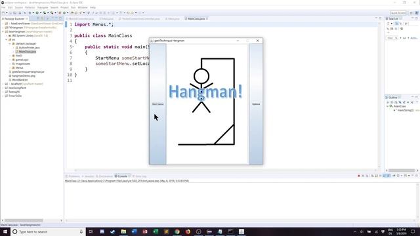Screen dimensions: 420x236
Task: Select the ImageAssets package
Action: [x=23, y=64]
